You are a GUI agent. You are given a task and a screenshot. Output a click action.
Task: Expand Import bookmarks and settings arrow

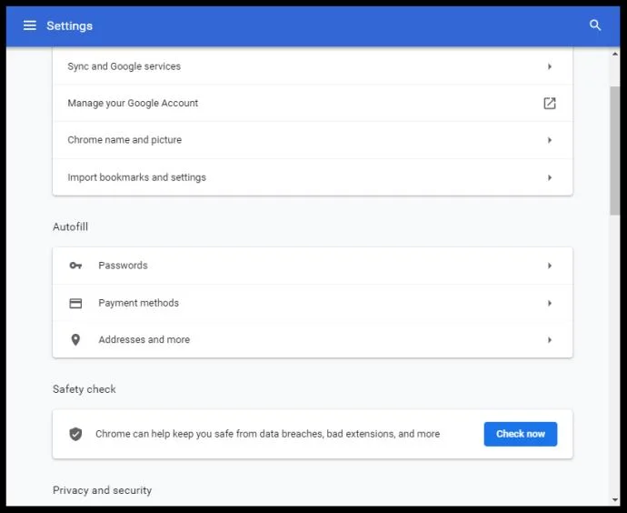point(550,177)
